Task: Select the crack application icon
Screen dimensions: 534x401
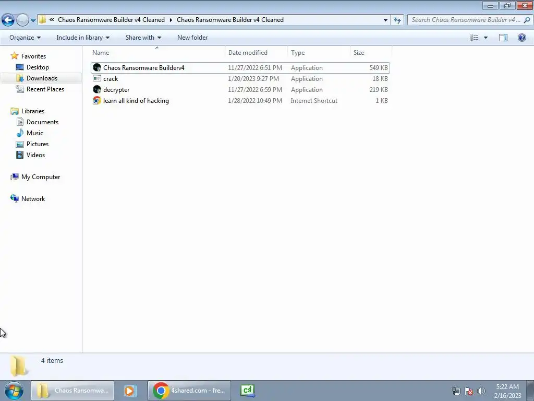Action: tap(97, 78)
